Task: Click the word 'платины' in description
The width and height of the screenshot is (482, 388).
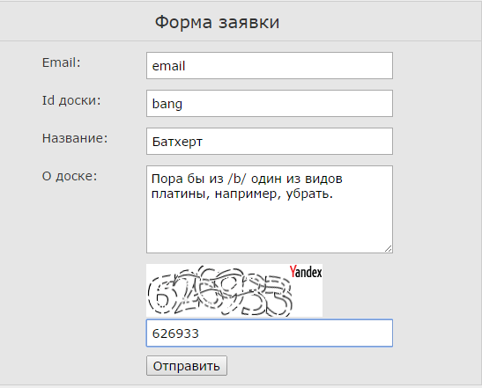Action: [178, 194]
